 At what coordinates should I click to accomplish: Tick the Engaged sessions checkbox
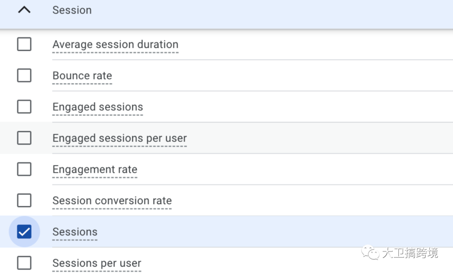24,107
